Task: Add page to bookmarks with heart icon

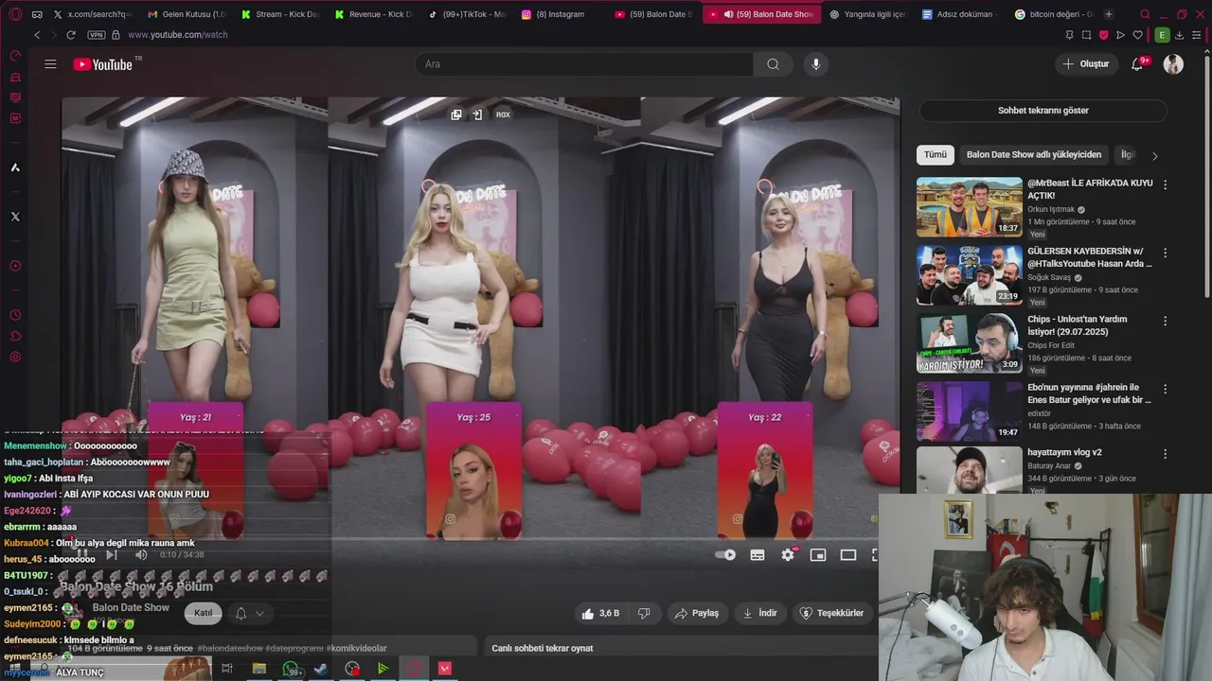Action: (1137, 35)
